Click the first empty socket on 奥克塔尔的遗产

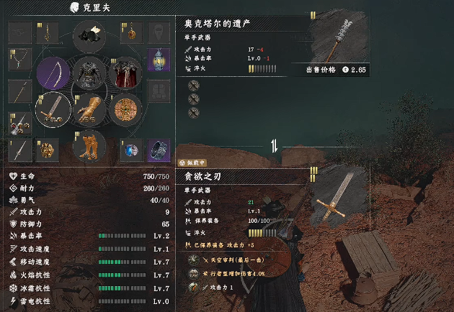click(194, 86)
